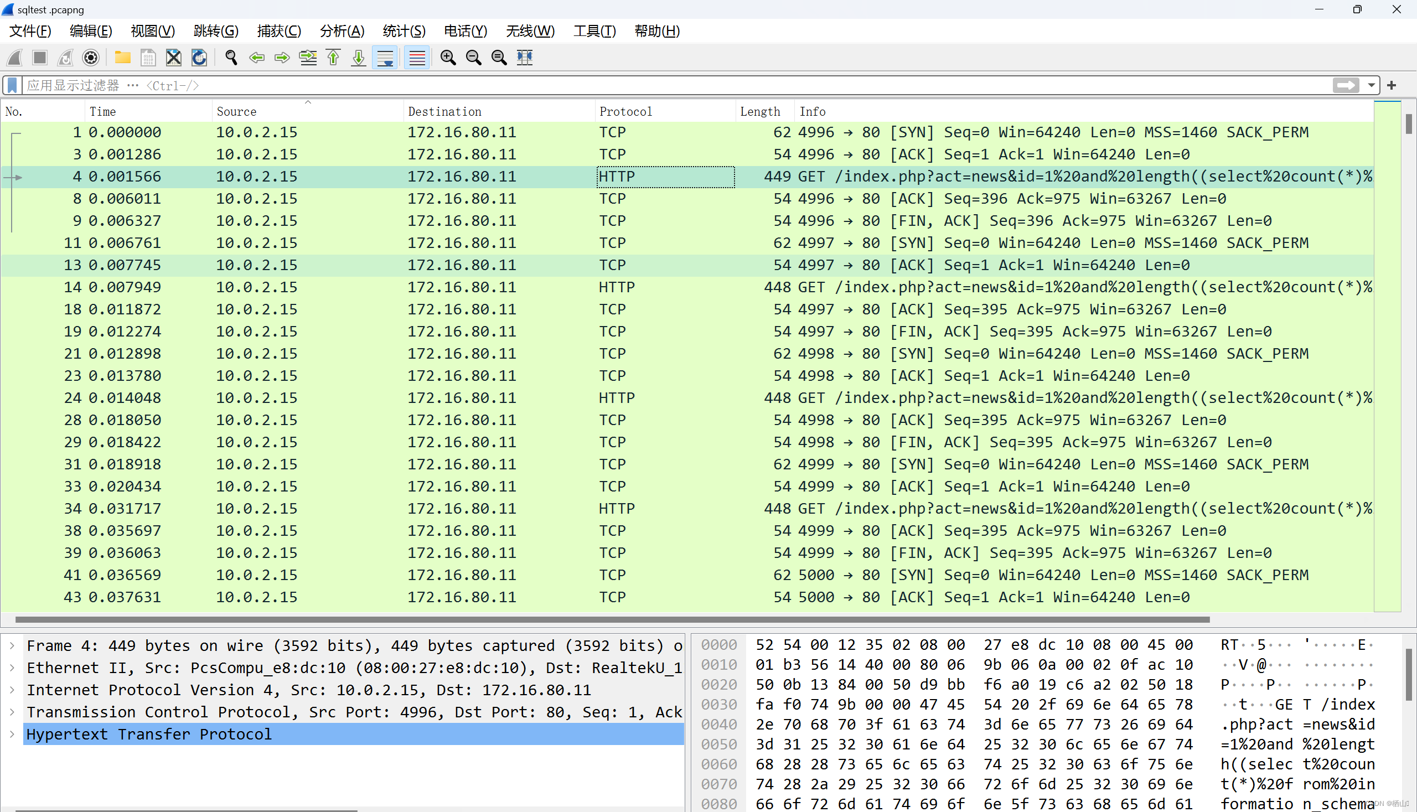1417x812 pixels.
Task: Jump to first packet icon
Action: coord(333,58)
